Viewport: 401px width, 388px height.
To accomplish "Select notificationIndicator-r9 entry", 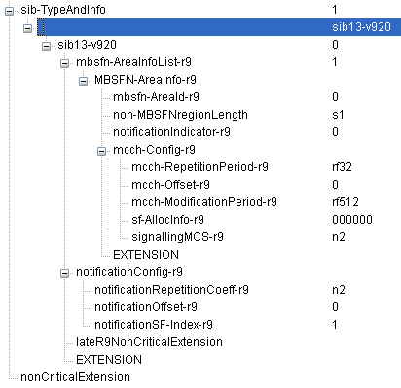I will 171,132.
